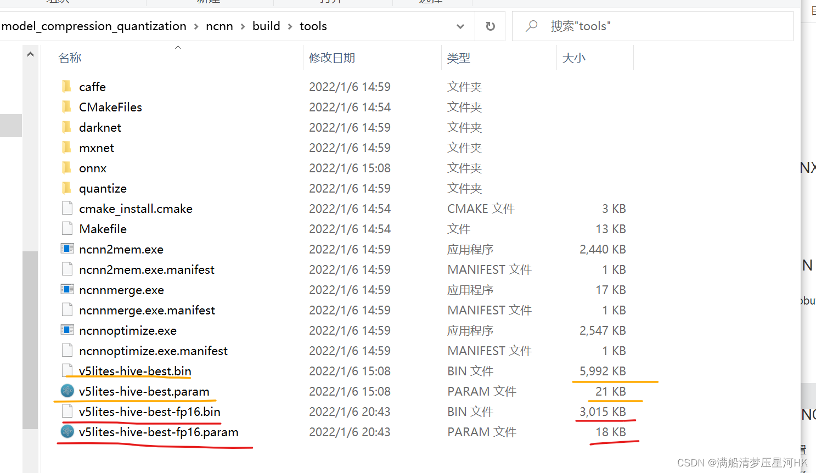Click the v5lites-hive-best.param file icon

tap(67, 391)
